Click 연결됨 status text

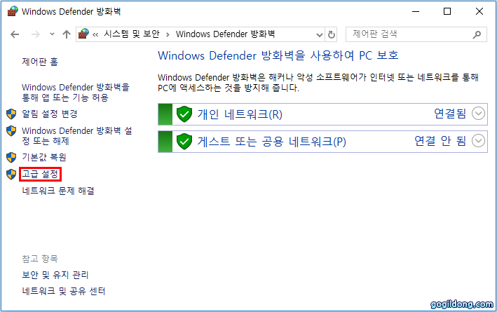tap(450, 114)
